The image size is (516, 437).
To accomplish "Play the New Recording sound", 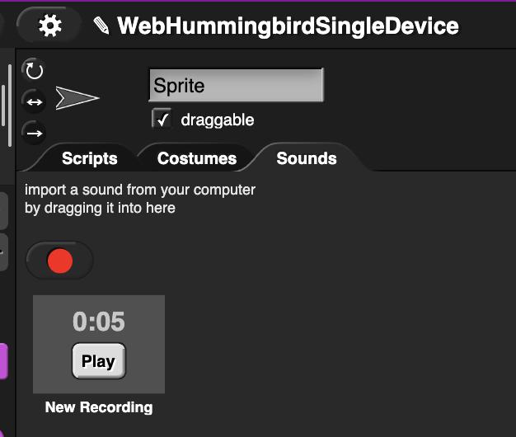I will click(98, 361).
